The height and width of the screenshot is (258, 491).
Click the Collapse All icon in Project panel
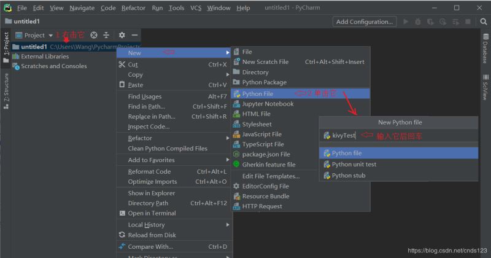[106, 35]
